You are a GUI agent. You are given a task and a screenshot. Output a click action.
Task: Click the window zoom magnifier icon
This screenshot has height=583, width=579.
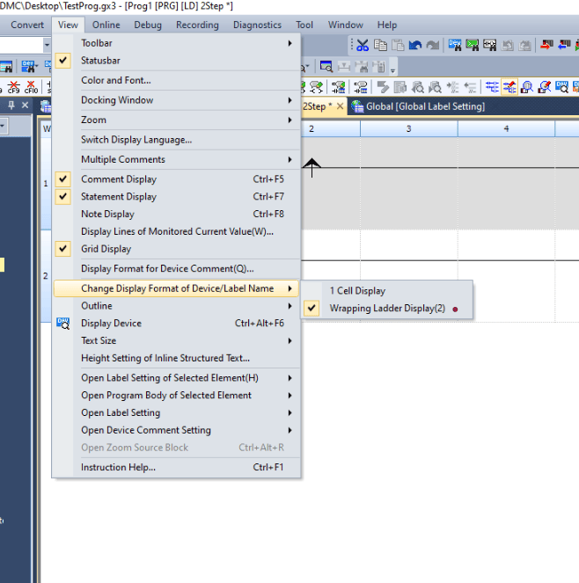click(x=326, y=67)
